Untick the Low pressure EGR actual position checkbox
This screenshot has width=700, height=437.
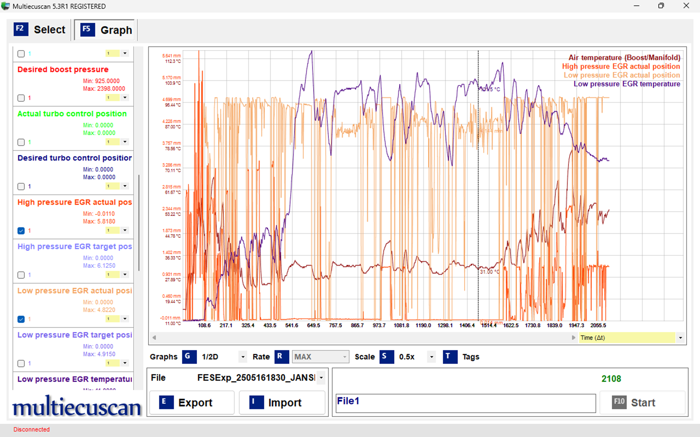21,319
